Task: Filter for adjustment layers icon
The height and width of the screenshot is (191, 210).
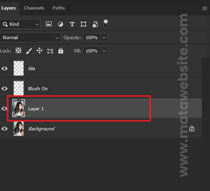Action: click(60, 24)
